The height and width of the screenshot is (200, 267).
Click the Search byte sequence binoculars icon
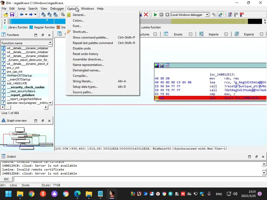[x=56, y=15]
